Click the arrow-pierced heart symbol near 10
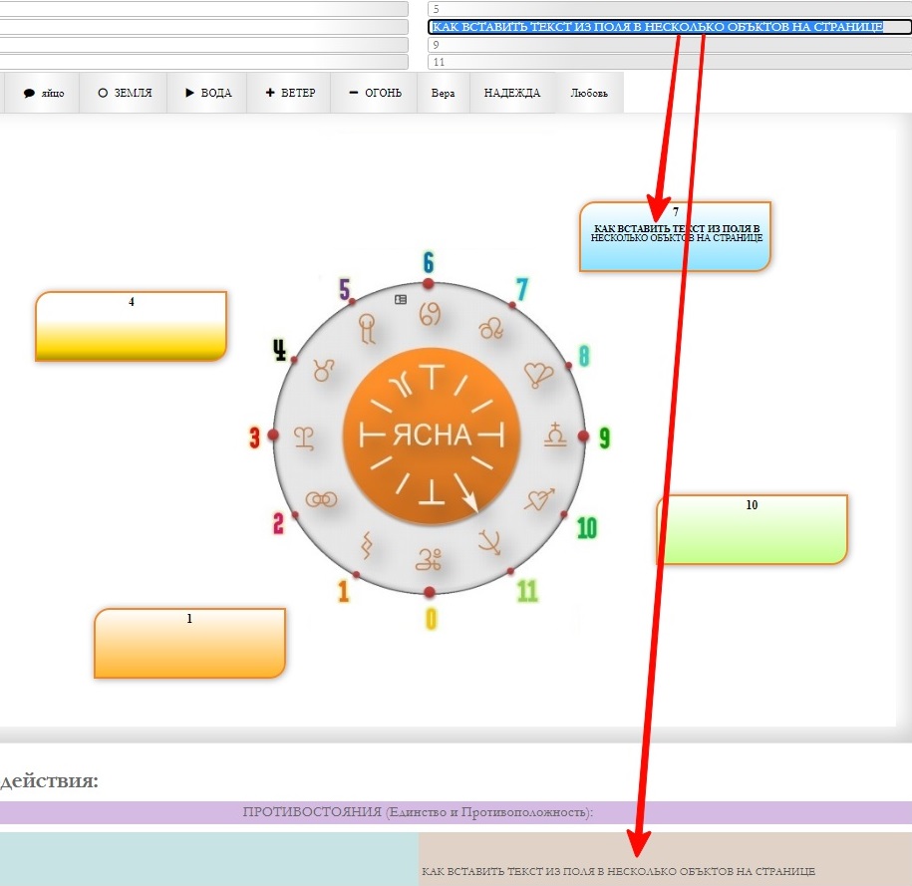The width and height of the screenshot is (912, 886). (x=540, y=499)
